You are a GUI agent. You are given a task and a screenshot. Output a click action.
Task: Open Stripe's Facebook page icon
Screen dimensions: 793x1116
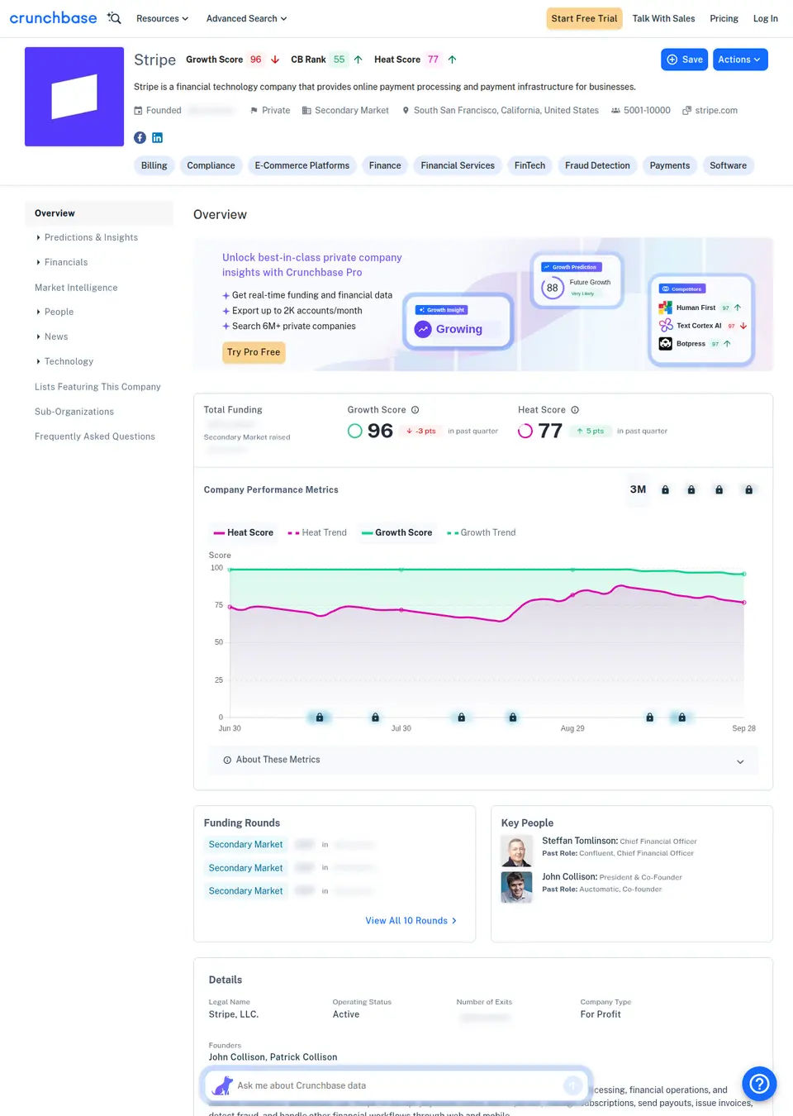(x=140, y=138)
